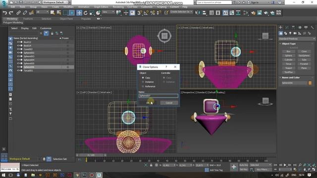
Task: Click the Unlink Selection broken chain icon
Action: point(25,13)
